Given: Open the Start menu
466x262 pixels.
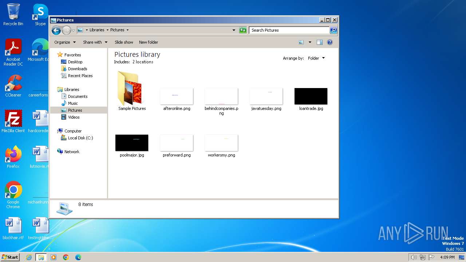Looking at the screenshot, I should pyautogui.click(x=10, y=257).
